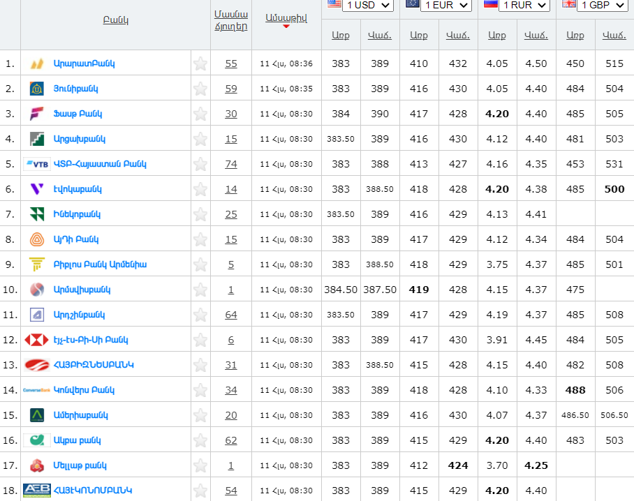This screenshot has width=634, height=501.
Task: Open the 1 GBP currency dropdown
Action: 603,6
